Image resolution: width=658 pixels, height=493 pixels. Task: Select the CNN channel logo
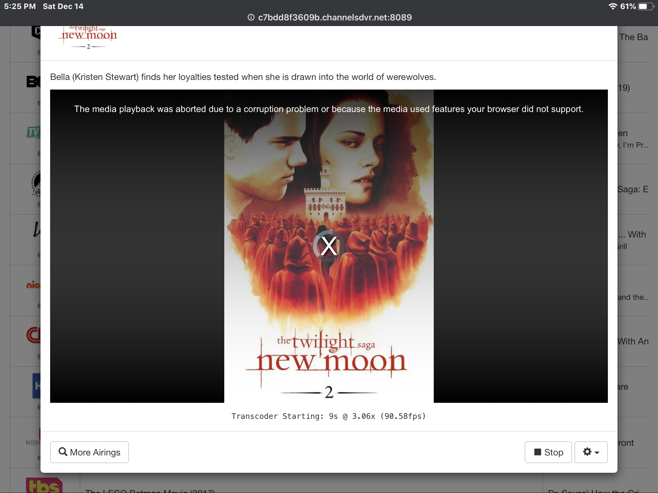[33, 335]
